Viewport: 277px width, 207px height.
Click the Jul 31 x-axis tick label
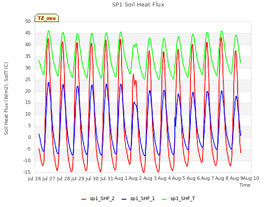(x=107, y=179)
